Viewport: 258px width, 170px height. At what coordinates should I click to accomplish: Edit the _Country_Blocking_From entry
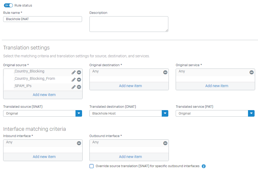pyautogui.click(x=74, y=80)
